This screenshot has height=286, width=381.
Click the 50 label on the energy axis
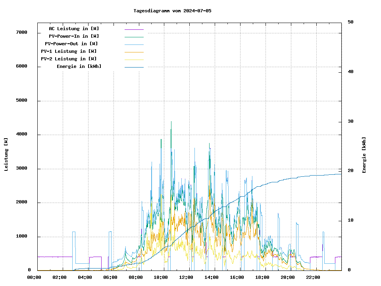click(350, 22)
